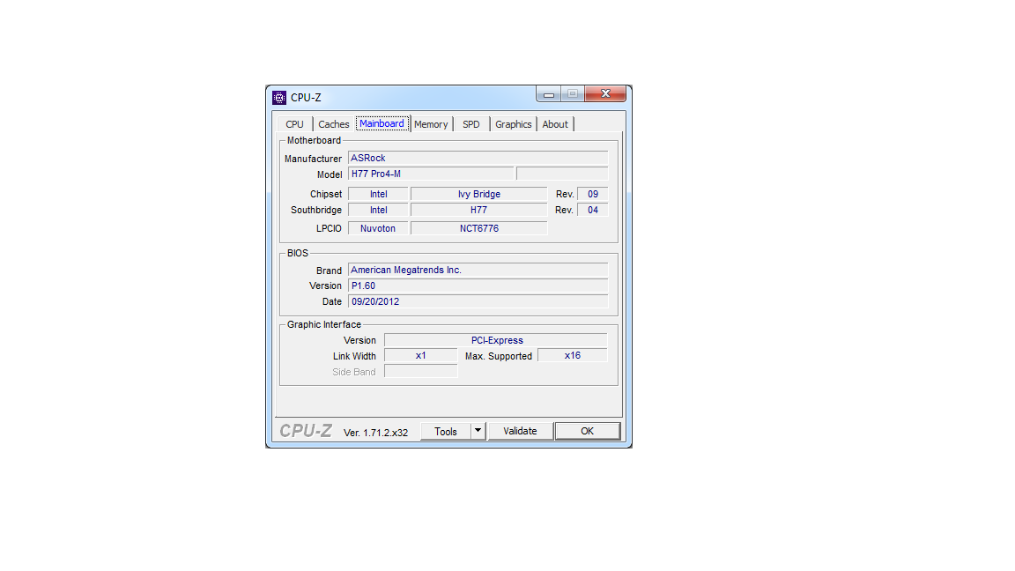
Task: Go to the Memory tab
Action: click(x=431, y=124)
